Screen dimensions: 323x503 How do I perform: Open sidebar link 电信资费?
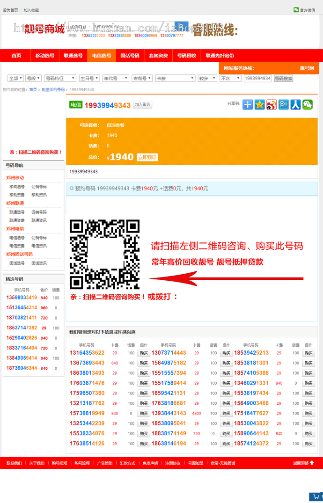click(x=17, y=246)
